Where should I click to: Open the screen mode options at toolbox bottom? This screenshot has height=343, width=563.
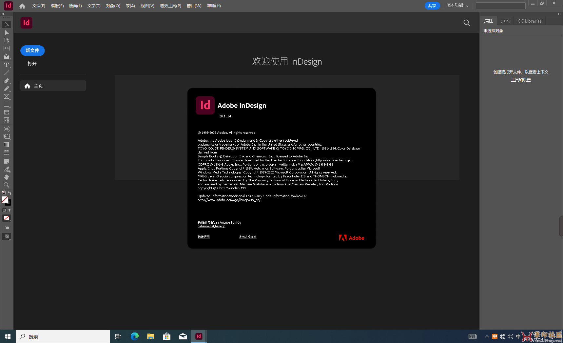pos(7,236)
